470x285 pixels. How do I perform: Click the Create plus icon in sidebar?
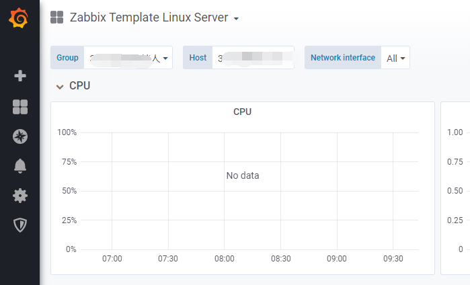(x=20, y=76)
